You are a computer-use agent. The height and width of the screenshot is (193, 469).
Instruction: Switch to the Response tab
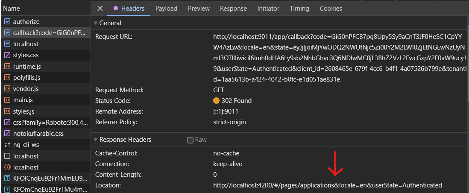233,9
